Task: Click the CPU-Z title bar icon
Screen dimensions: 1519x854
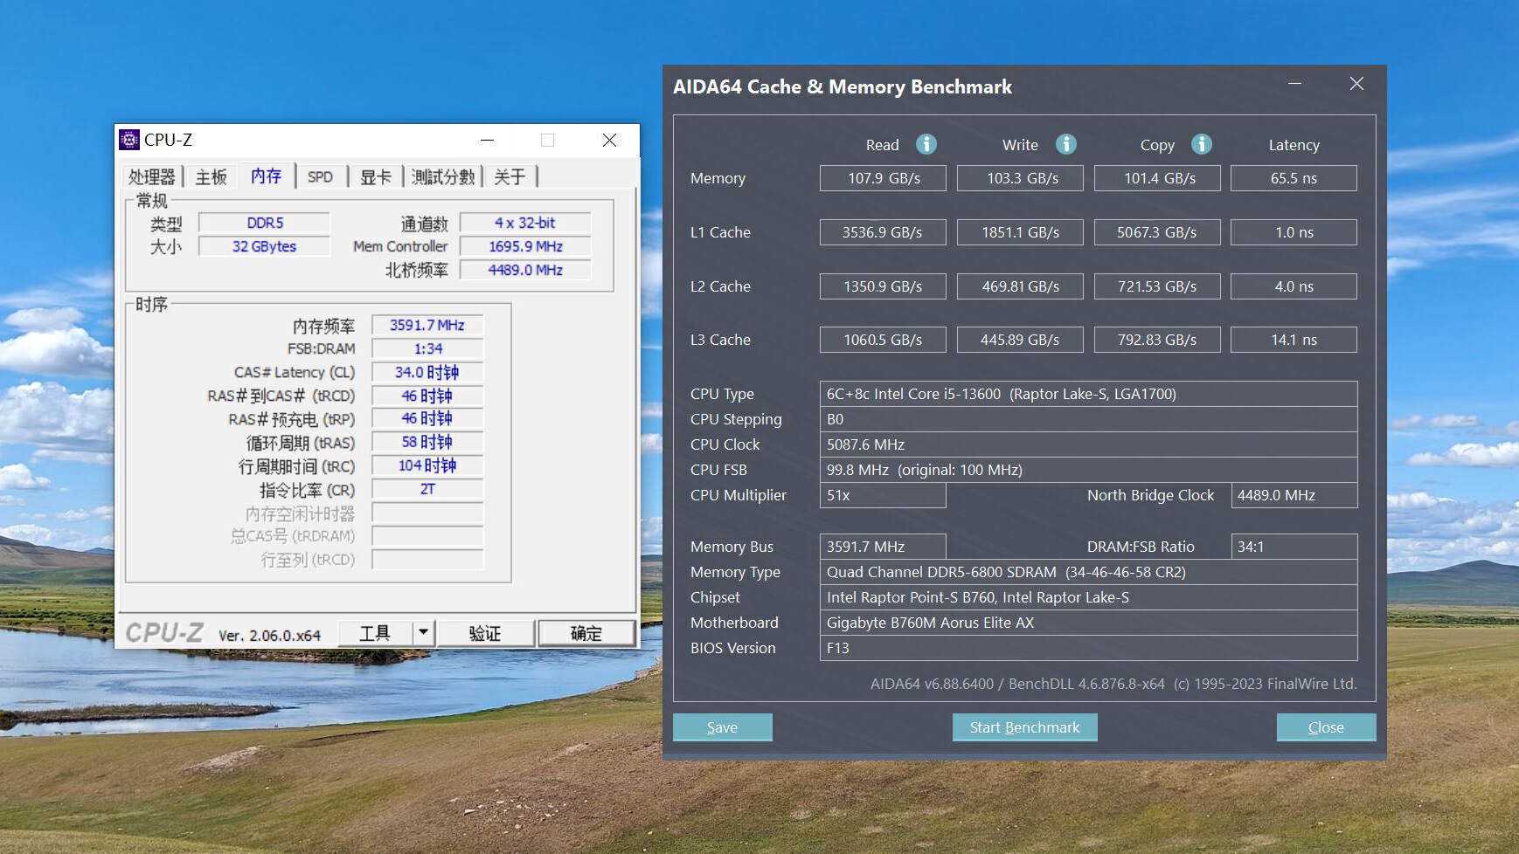Action: pyautogui.click(x=129, y=140)
